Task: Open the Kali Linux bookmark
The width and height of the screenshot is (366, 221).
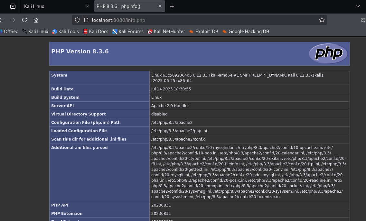Action: pyautogui.click(x=35, y=32)
